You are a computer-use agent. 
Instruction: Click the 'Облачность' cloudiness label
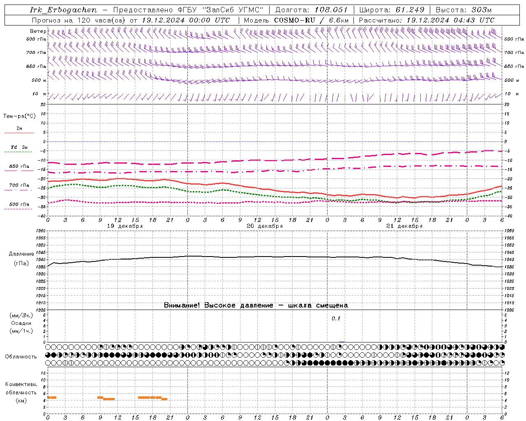21,357
